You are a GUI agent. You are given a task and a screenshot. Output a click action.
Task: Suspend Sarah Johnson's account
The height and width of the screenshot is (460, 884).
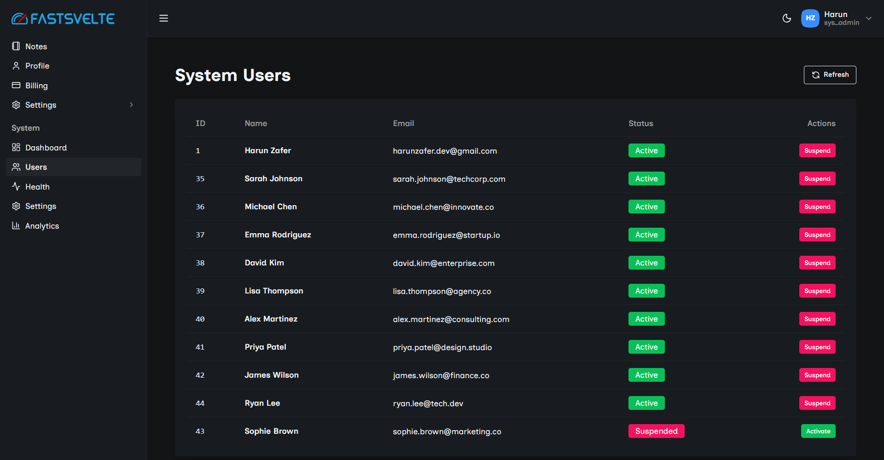pos(817,178)
